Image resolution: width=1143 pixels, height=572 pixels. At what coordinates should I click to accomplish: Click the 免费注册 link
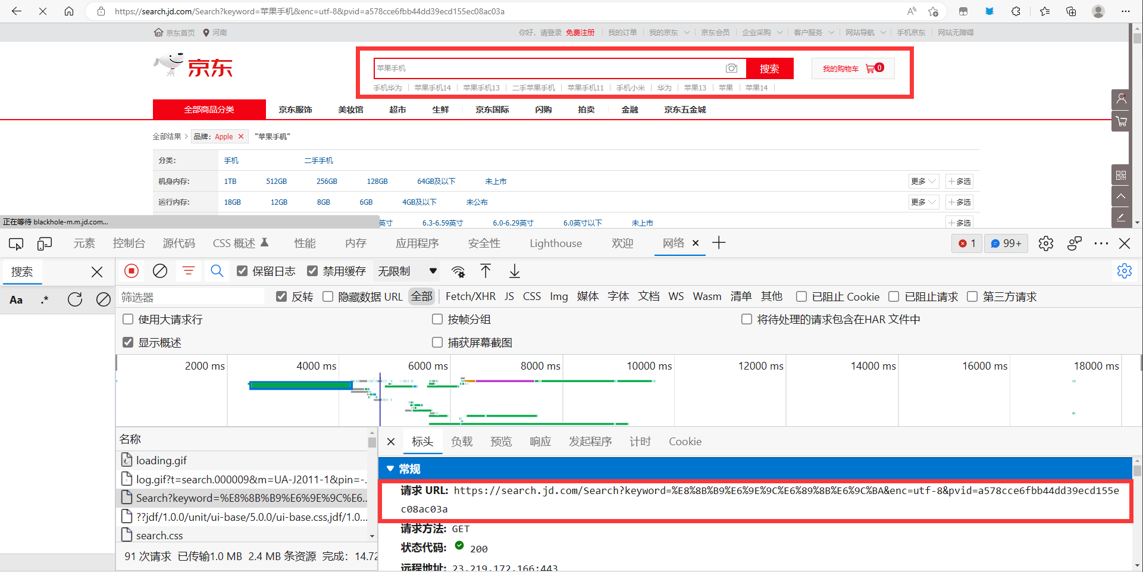click(580, 33)
